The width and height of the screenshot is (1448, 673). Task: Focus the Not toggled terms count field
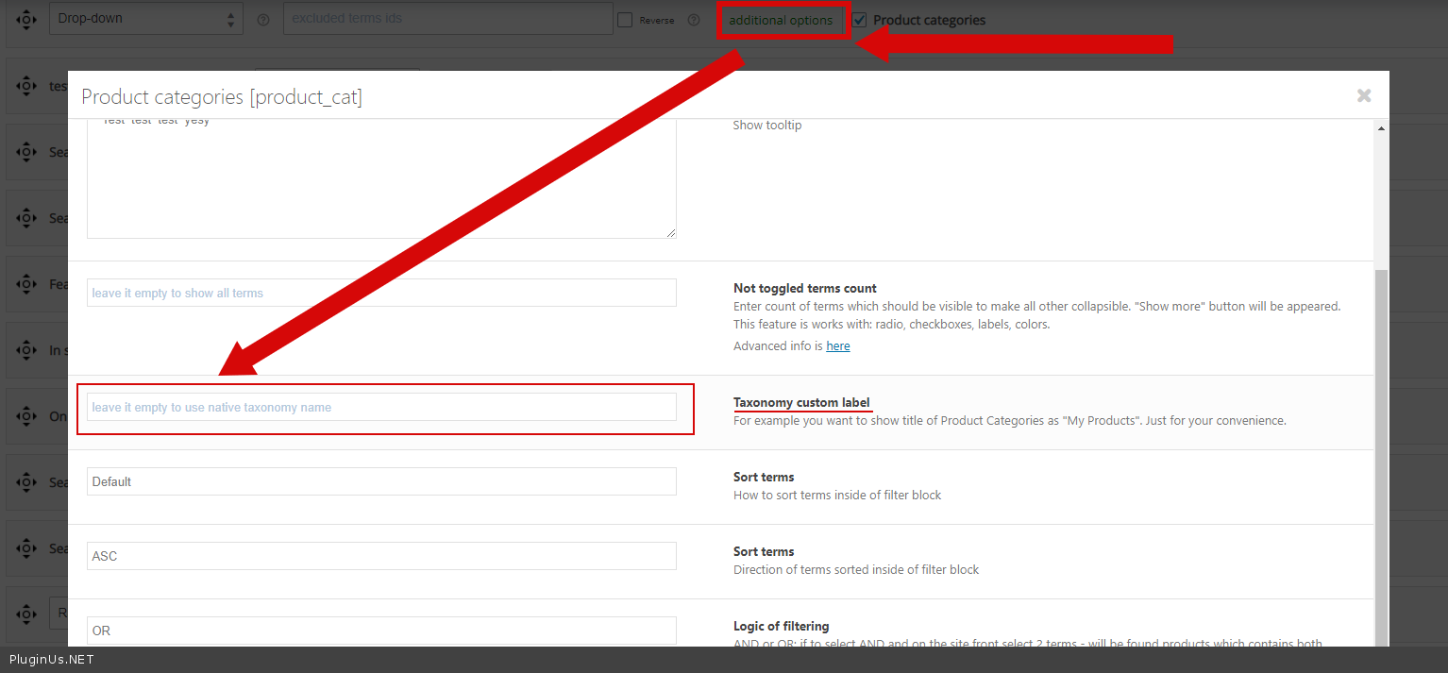tap(381, 293)
